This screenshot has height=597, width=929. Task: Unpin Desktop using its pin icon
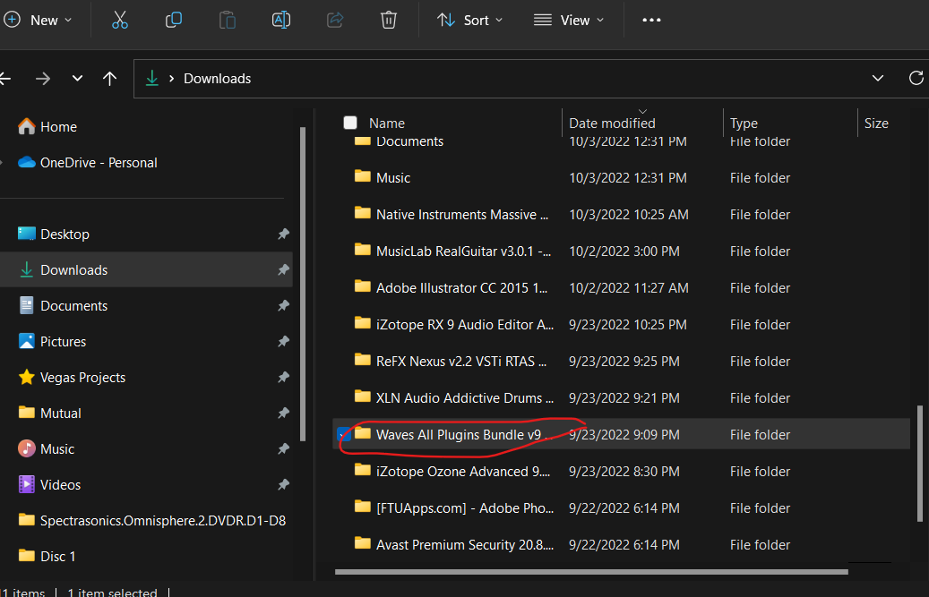point(283,234)
